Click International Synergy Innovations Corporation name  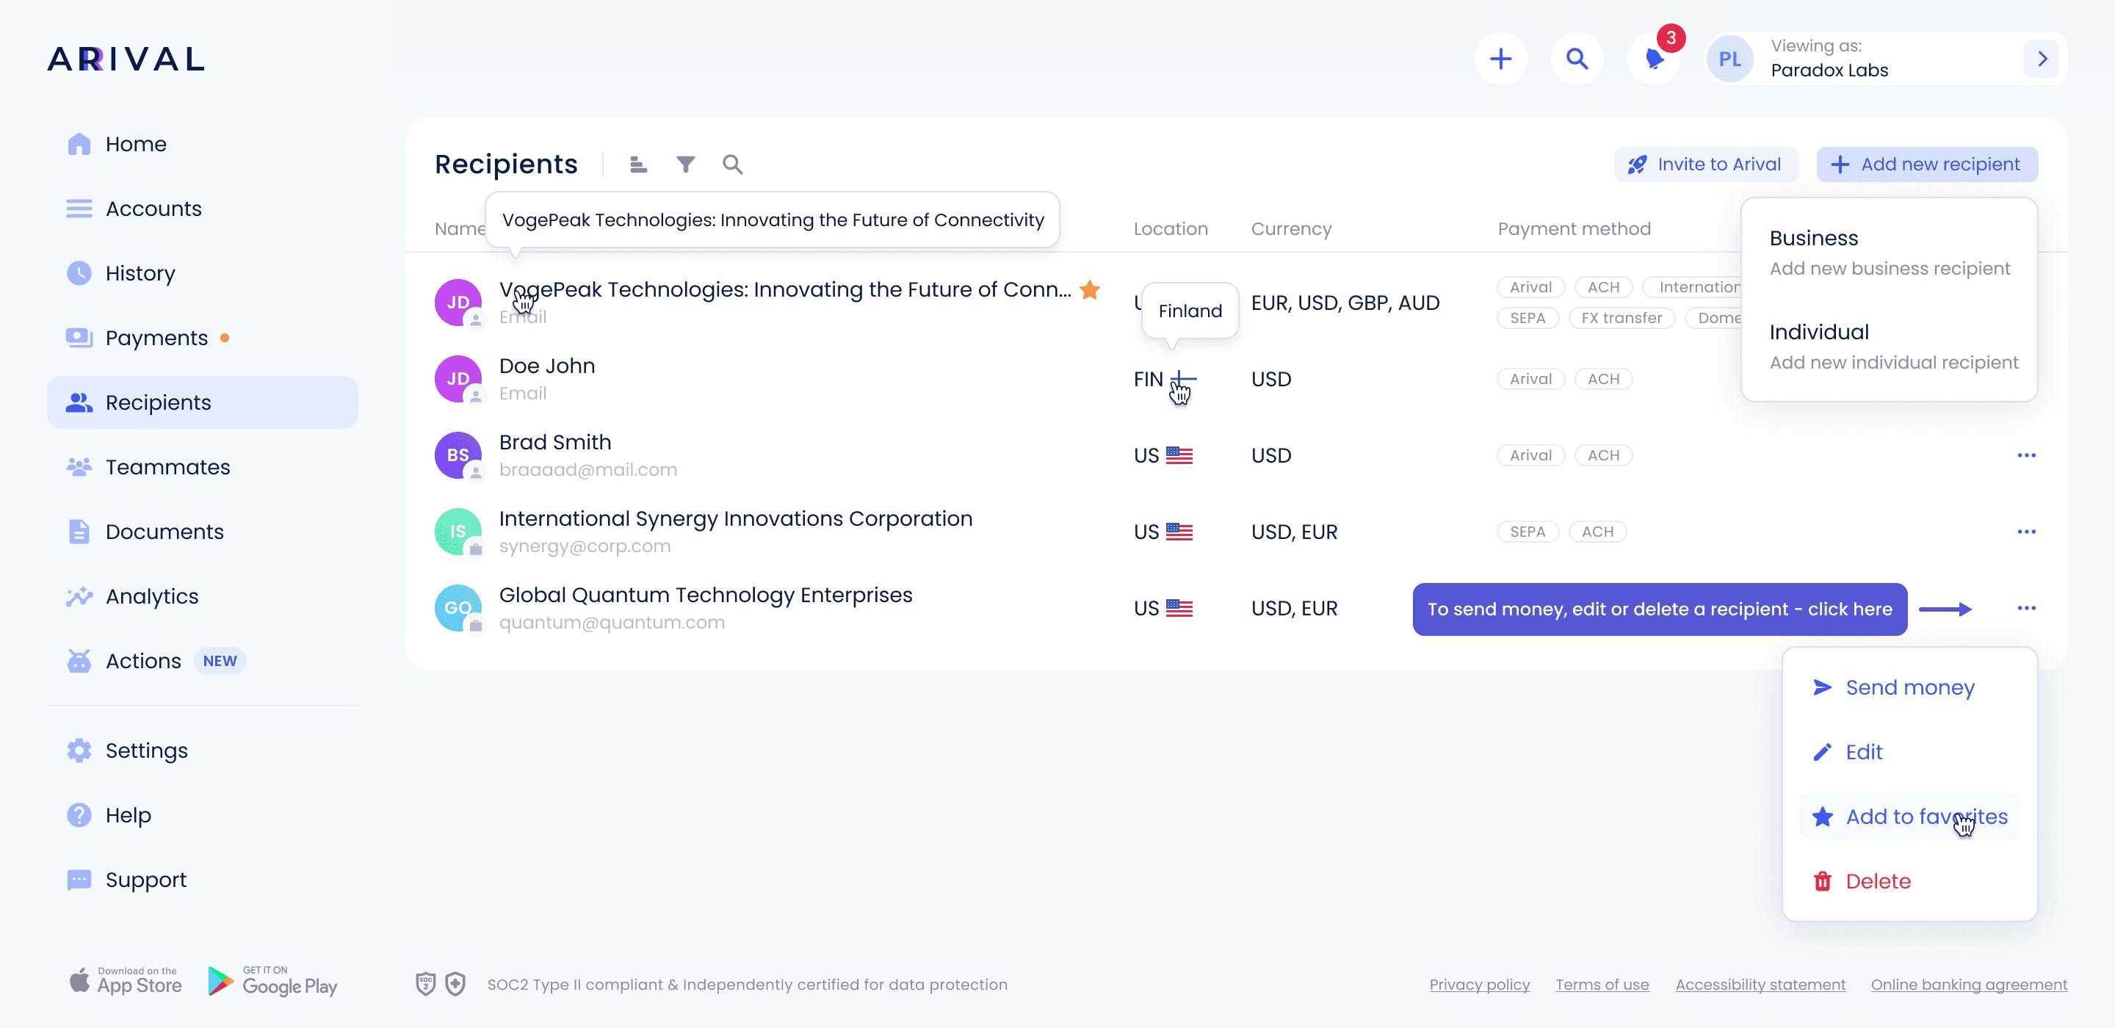[x=736, y=519]
